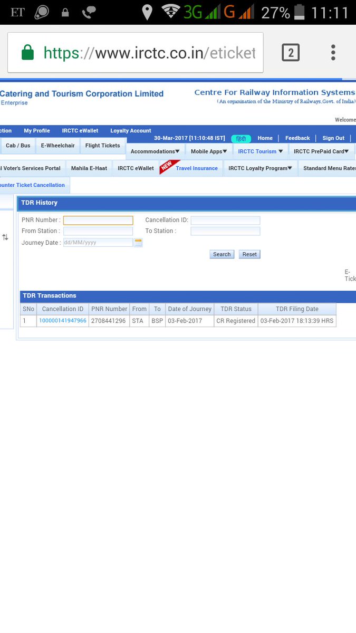Focus the Cancellation ID input field
The height and width of the screenshot is (633, 356).
[225, 220]
